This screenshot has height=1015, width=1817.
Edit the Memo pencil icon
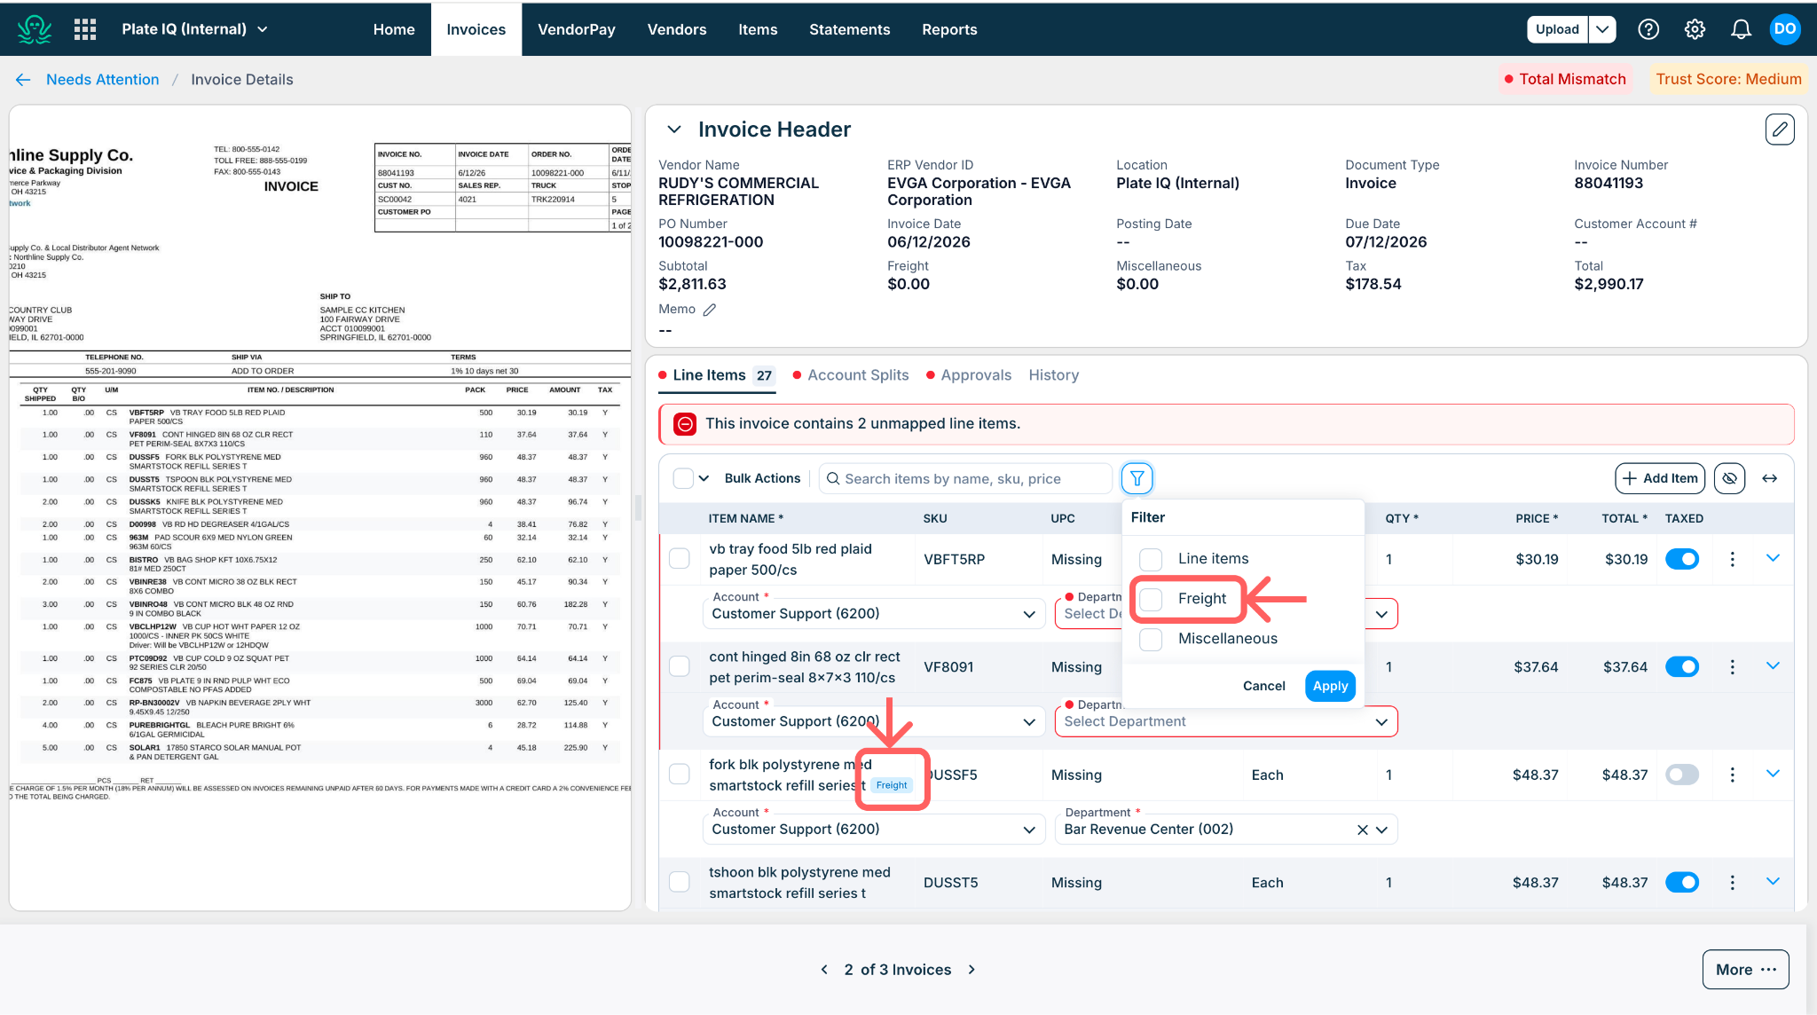(x=709, y=310)
